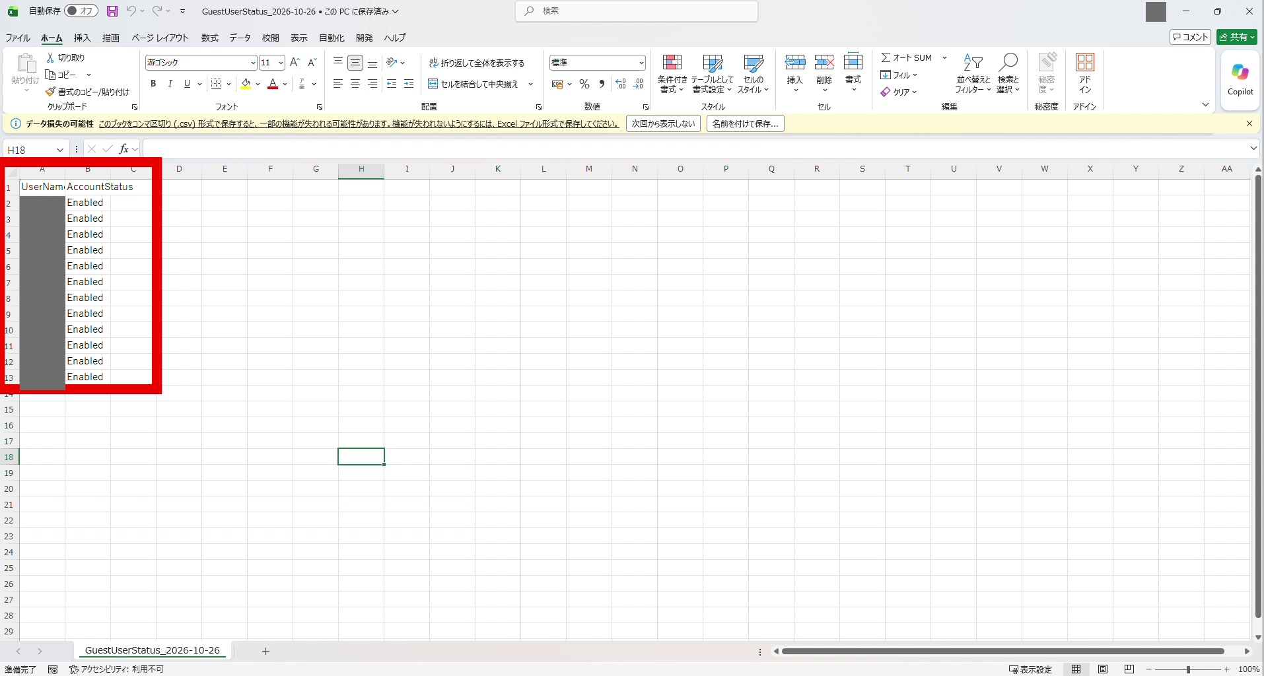Image resolution: width=1264 pixels, height=676 pixels.
Task: Collapse the ribbon with the chevron
Action: pyautogui.click(x=1205, y=105)
